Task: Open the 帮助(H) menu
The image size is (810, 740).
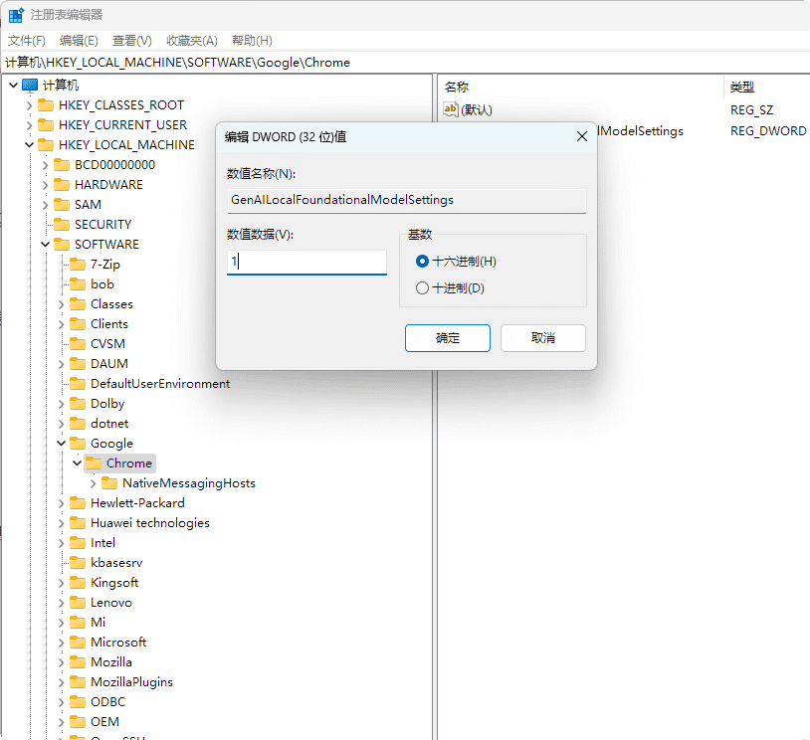Action: (x=252, y=40)
